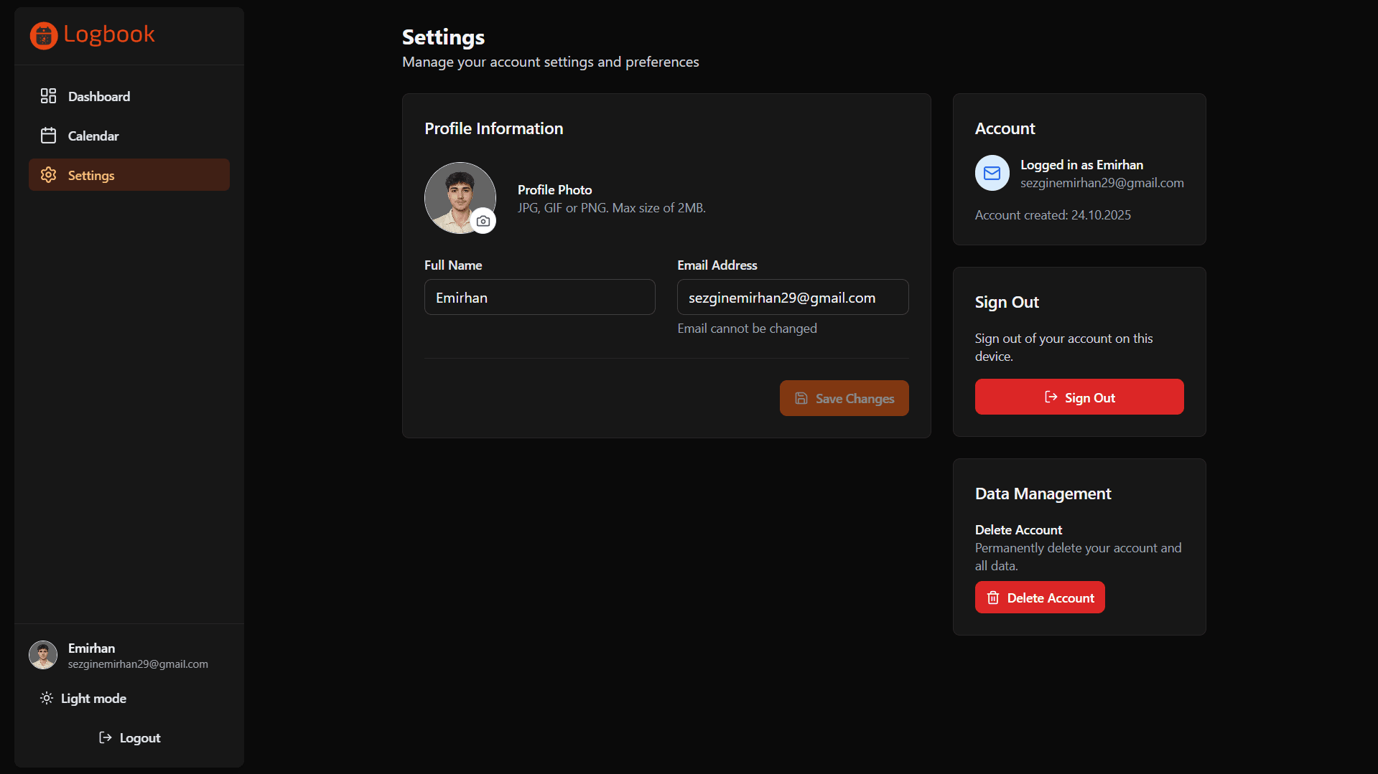
Task: Click the mail envelope icon in Account
Action: point(992,173)
